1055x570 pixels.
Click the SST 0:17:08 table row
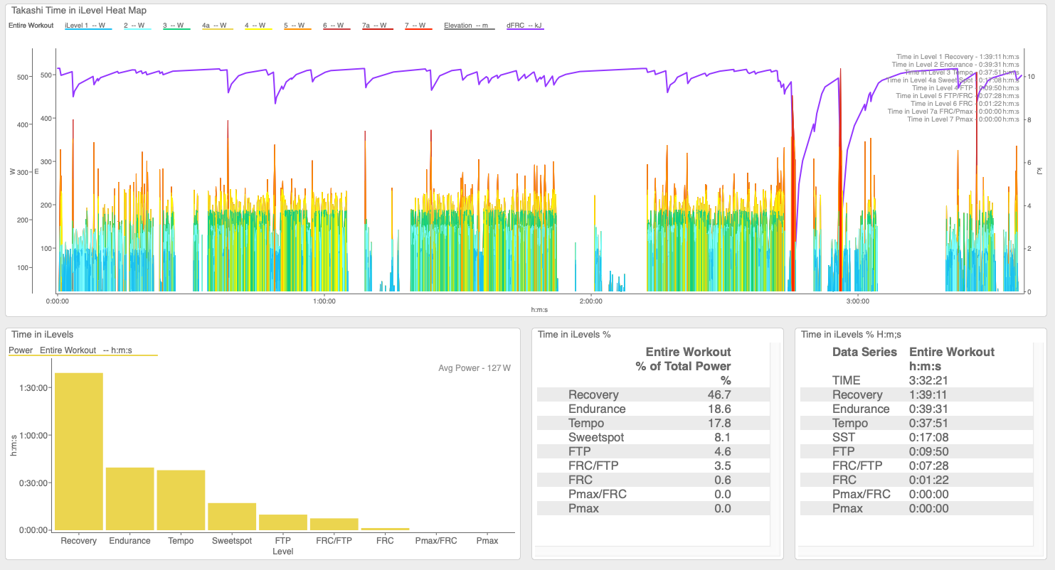[x=914, y=437]
